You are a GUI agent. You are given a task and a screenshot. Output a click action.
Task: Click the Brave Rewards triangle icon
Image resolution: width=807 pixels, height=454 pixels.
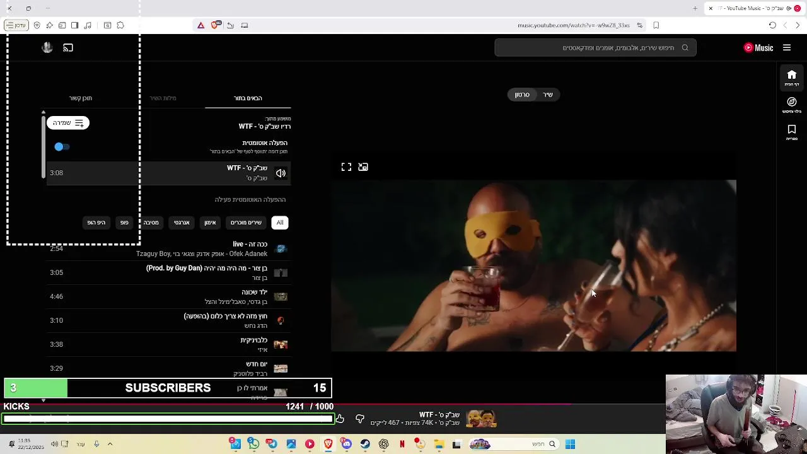200,25
